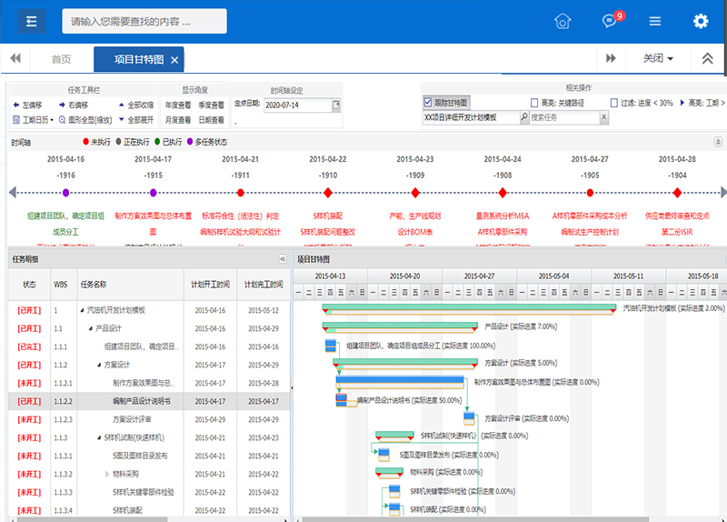Click 年度查看 view option

coord(178,105)
